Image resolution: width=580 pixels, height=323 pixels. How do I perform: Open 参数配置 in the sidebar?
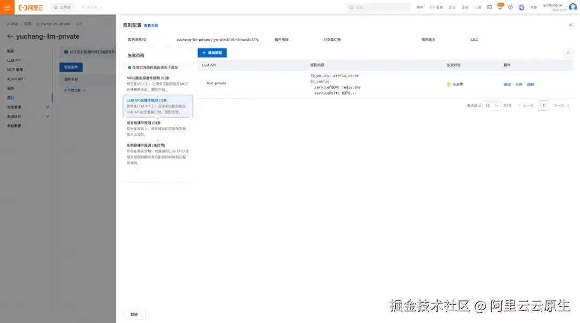click(x=14, y=126)
